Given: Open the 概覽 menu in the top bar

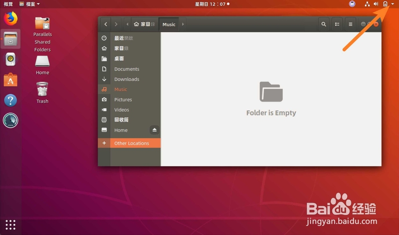Looking at the screenshot, I should click(x=8, y=4).
